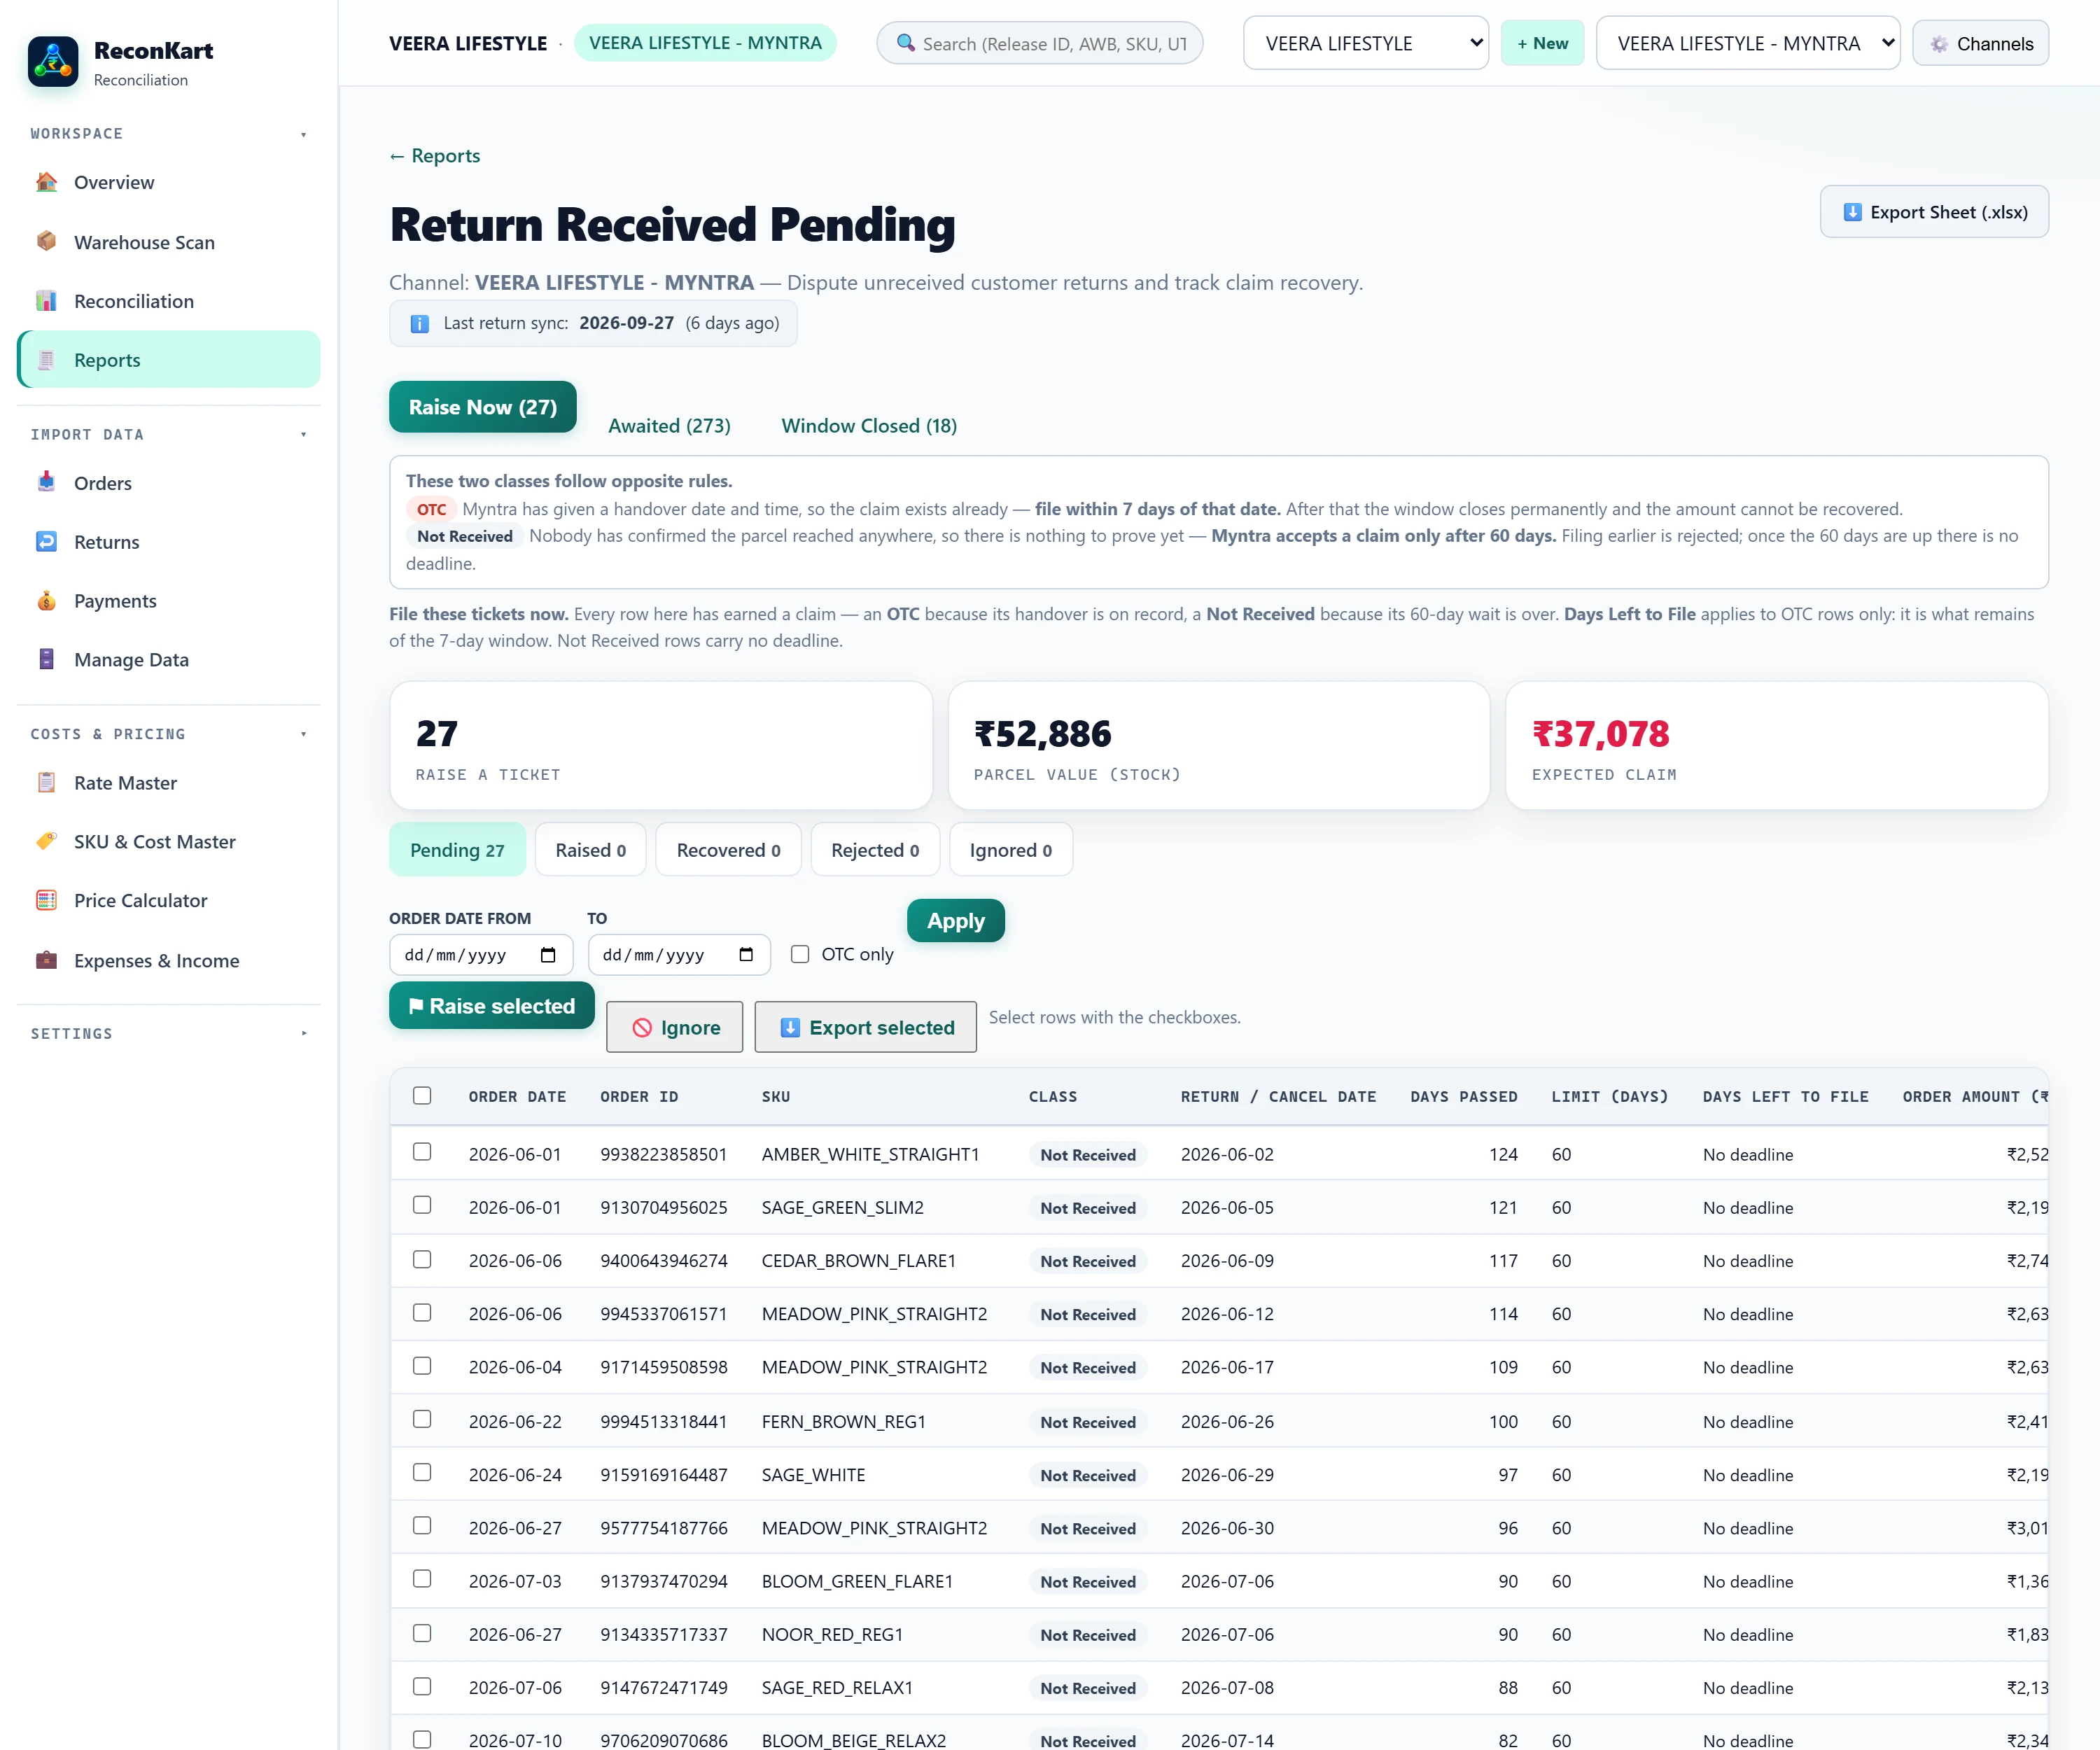The image size is (2100, 1750).
Task: Click the search magnifier icon
Action: (x=905, y=43)
